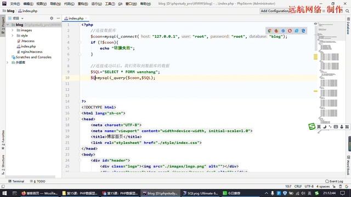Open the Event Log button
This screenshot has height=197, width=351.
334,181
